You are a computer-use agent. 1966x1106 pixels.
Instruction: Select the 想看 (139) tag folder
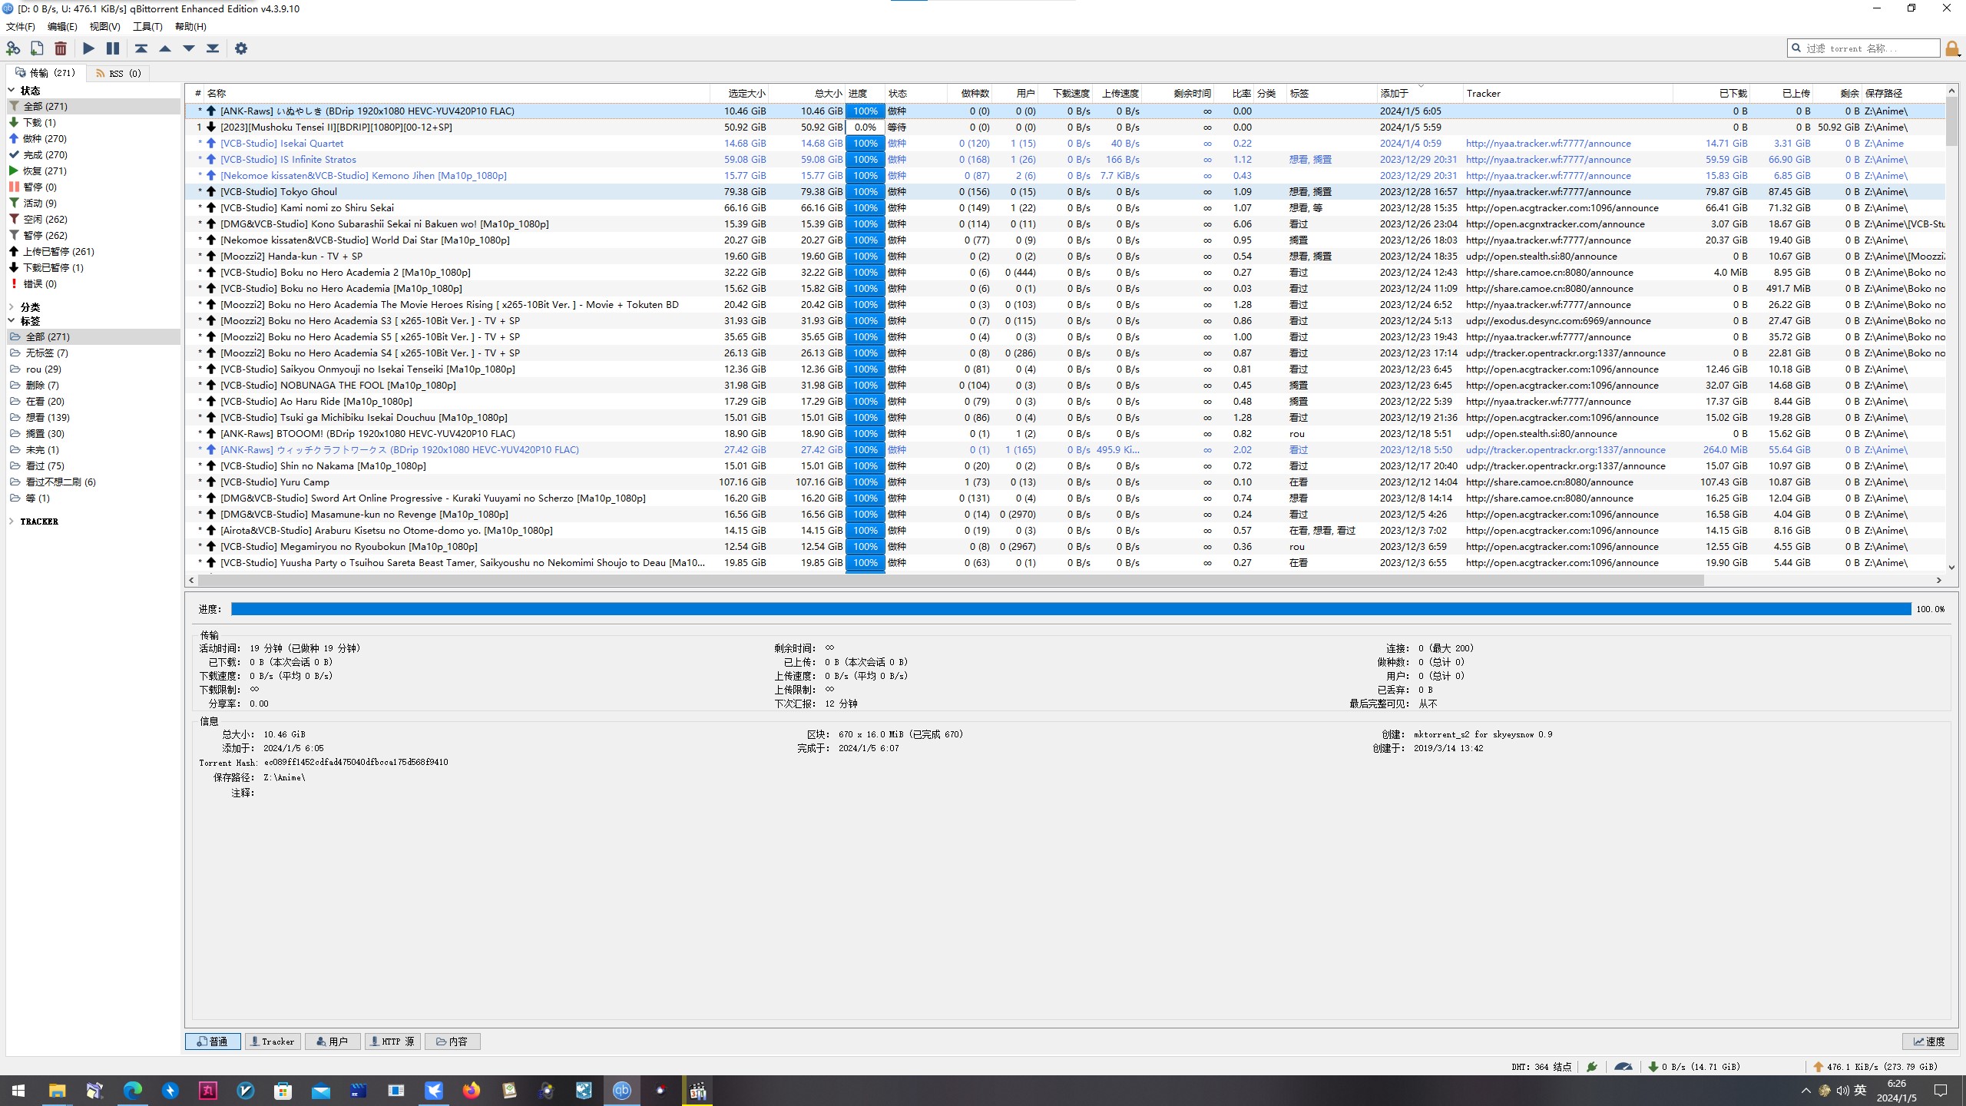pos(94,417)
